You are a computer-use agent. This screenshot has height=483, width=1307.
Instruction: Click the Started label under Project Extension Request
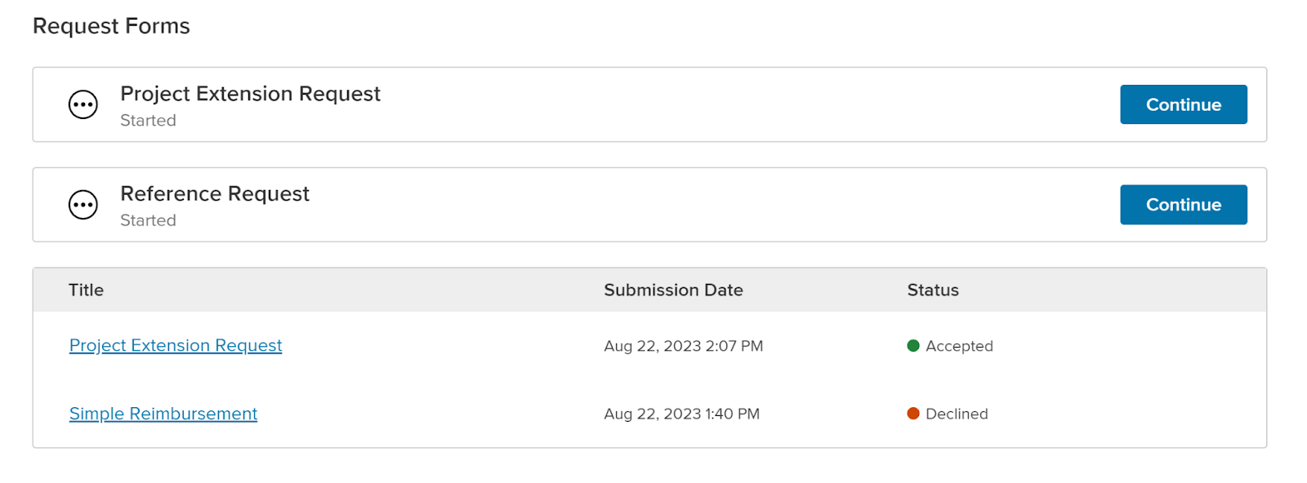[148, 121]
